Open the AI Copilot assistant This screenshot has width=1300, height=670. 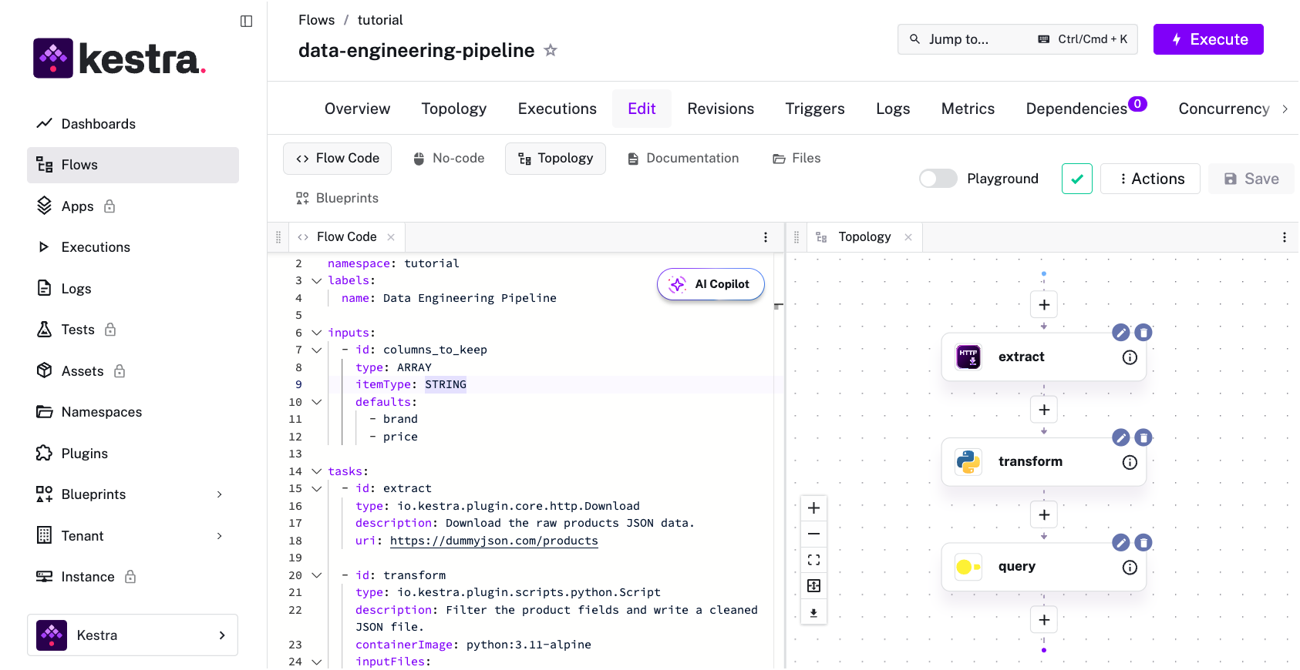click(x=710, y=284)
